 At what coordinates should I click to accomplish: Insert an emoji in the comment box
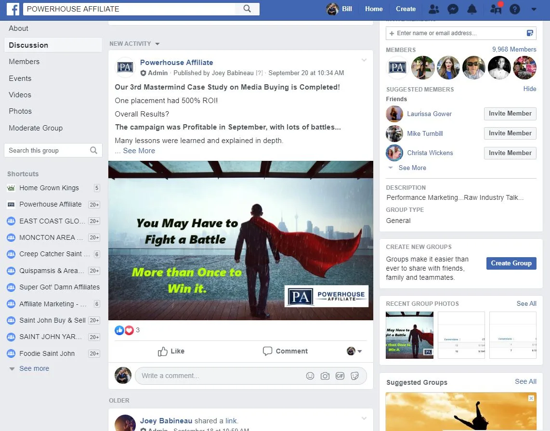coord(310,376)
